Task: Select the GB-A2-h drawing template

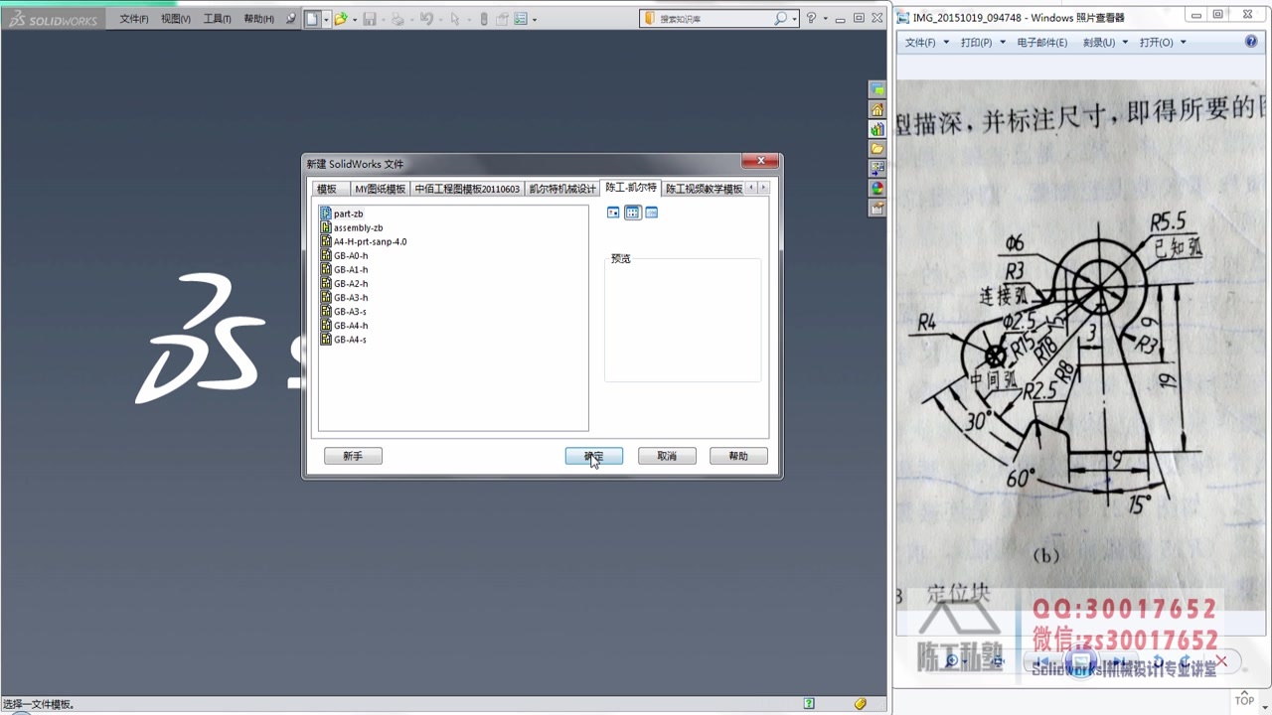Action: point(344,283)
